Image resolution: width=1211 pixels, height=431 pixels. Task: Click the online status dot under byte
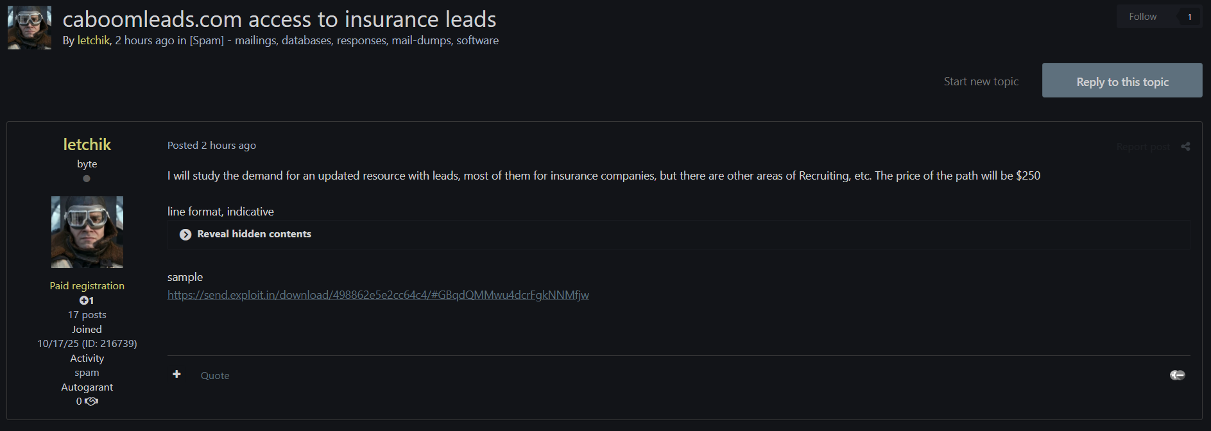[87, 179]
